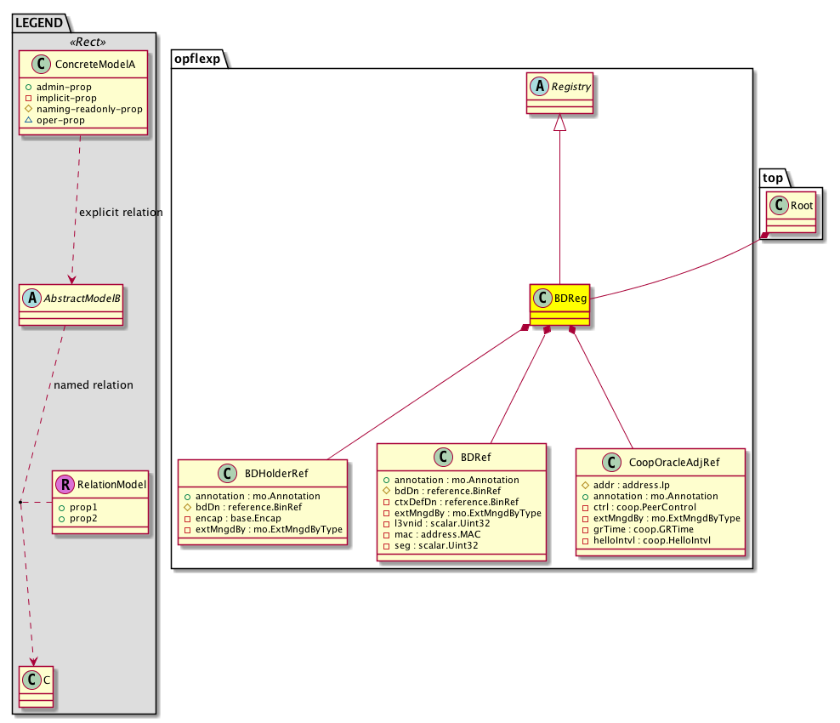Click the "named relation" label
Viewport: 840px width, 723px height.
click(x=93, y=384)
